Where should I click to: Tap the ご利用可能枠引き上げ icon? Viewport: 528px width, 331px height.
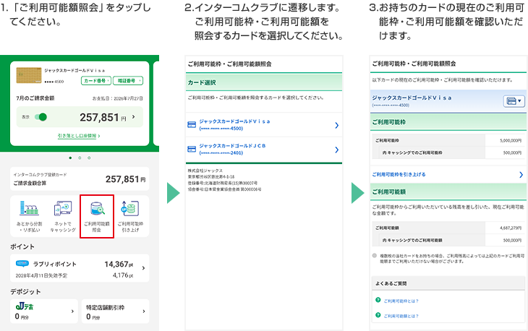click(130, 209)
